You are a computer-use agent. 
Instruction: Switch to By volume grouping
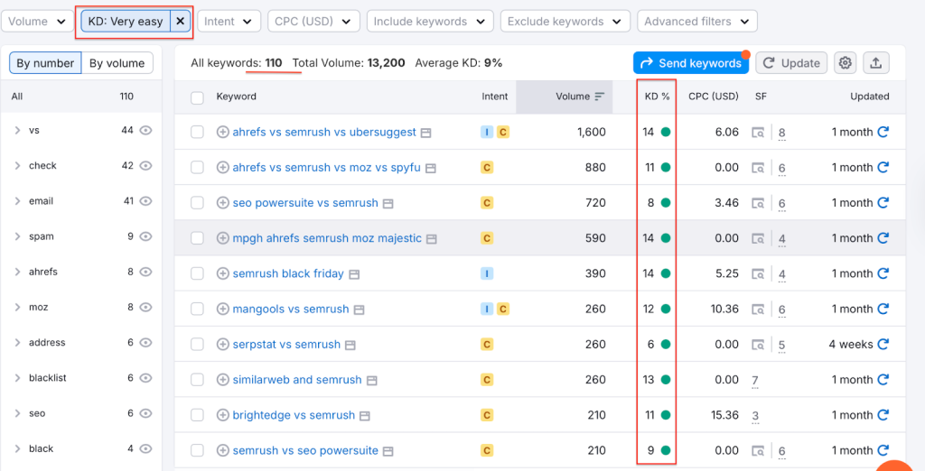pyautogui.click(x=117, y=63)
